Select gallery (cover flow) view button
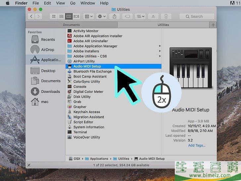This screenshot has width=241, height=181. (x=76, y=16)
